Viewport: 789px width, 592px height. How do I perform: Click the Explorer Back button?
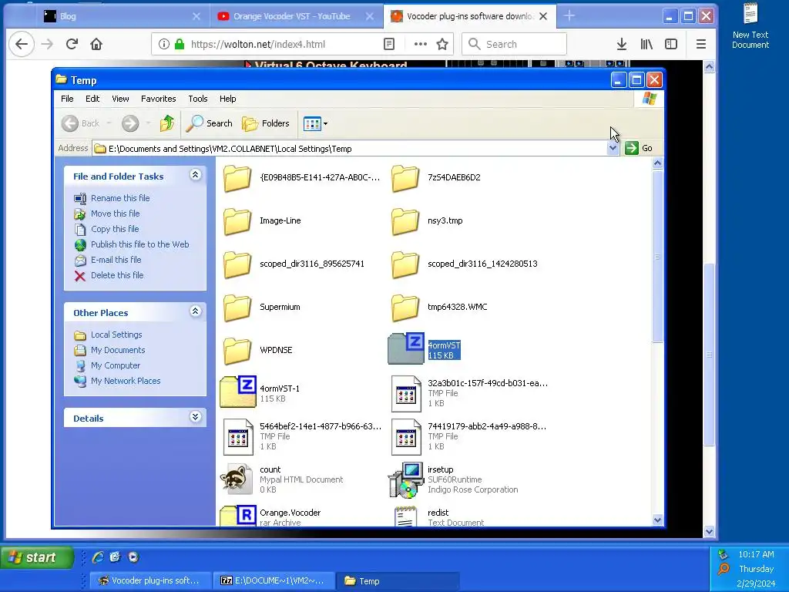tap(81, 123)
